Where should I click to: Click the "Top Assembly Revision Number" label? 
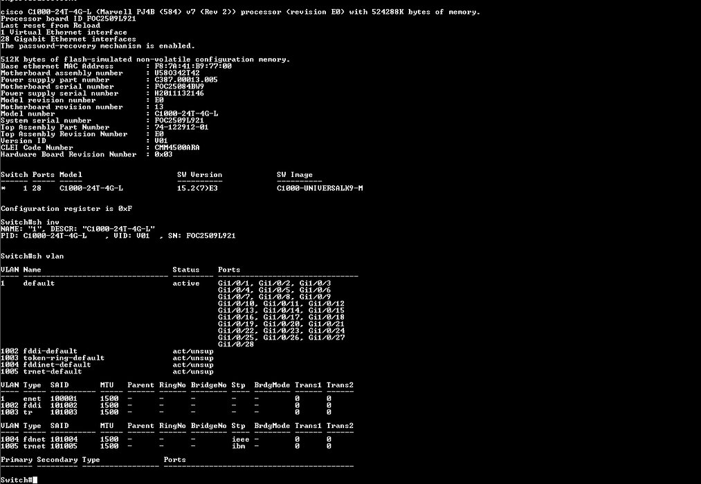64,134
